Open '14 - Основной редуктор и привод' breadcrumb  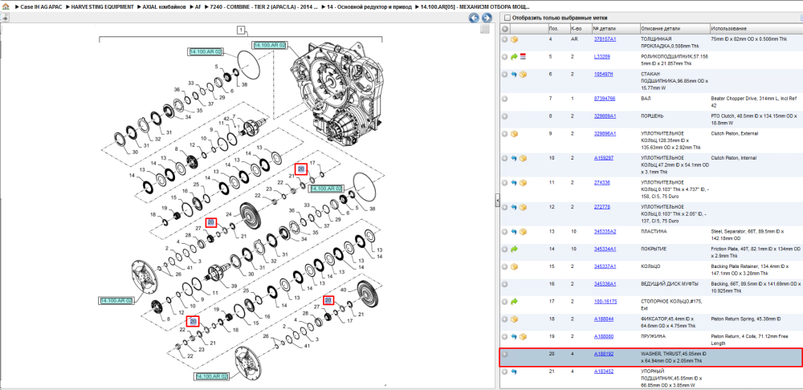[370, 7]
